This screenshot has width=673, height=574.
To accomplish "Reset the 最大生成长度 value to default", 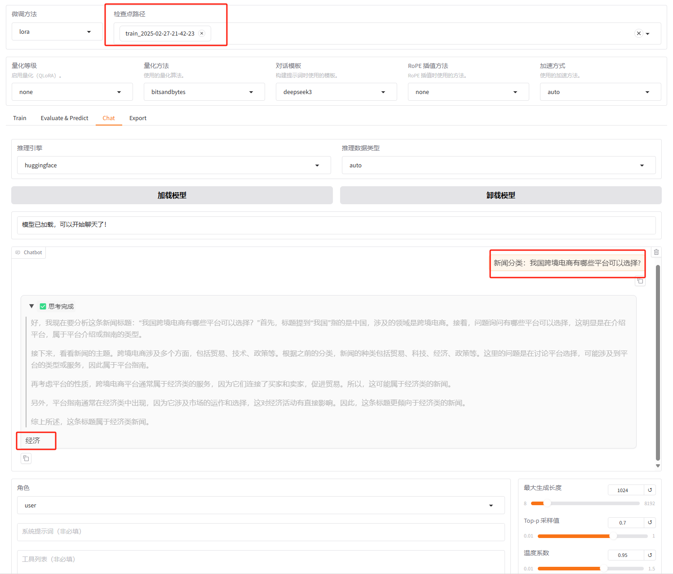I will coord(650,490).
